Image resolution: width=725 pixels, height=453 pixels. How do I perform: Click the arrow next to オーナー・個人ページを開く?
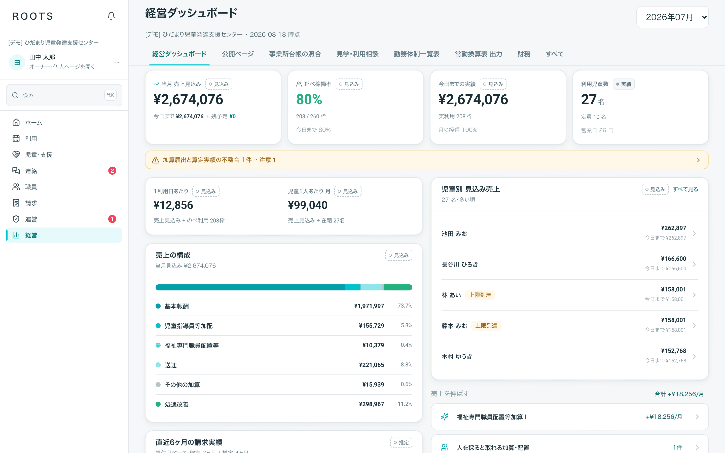click(x=117, y=62)
